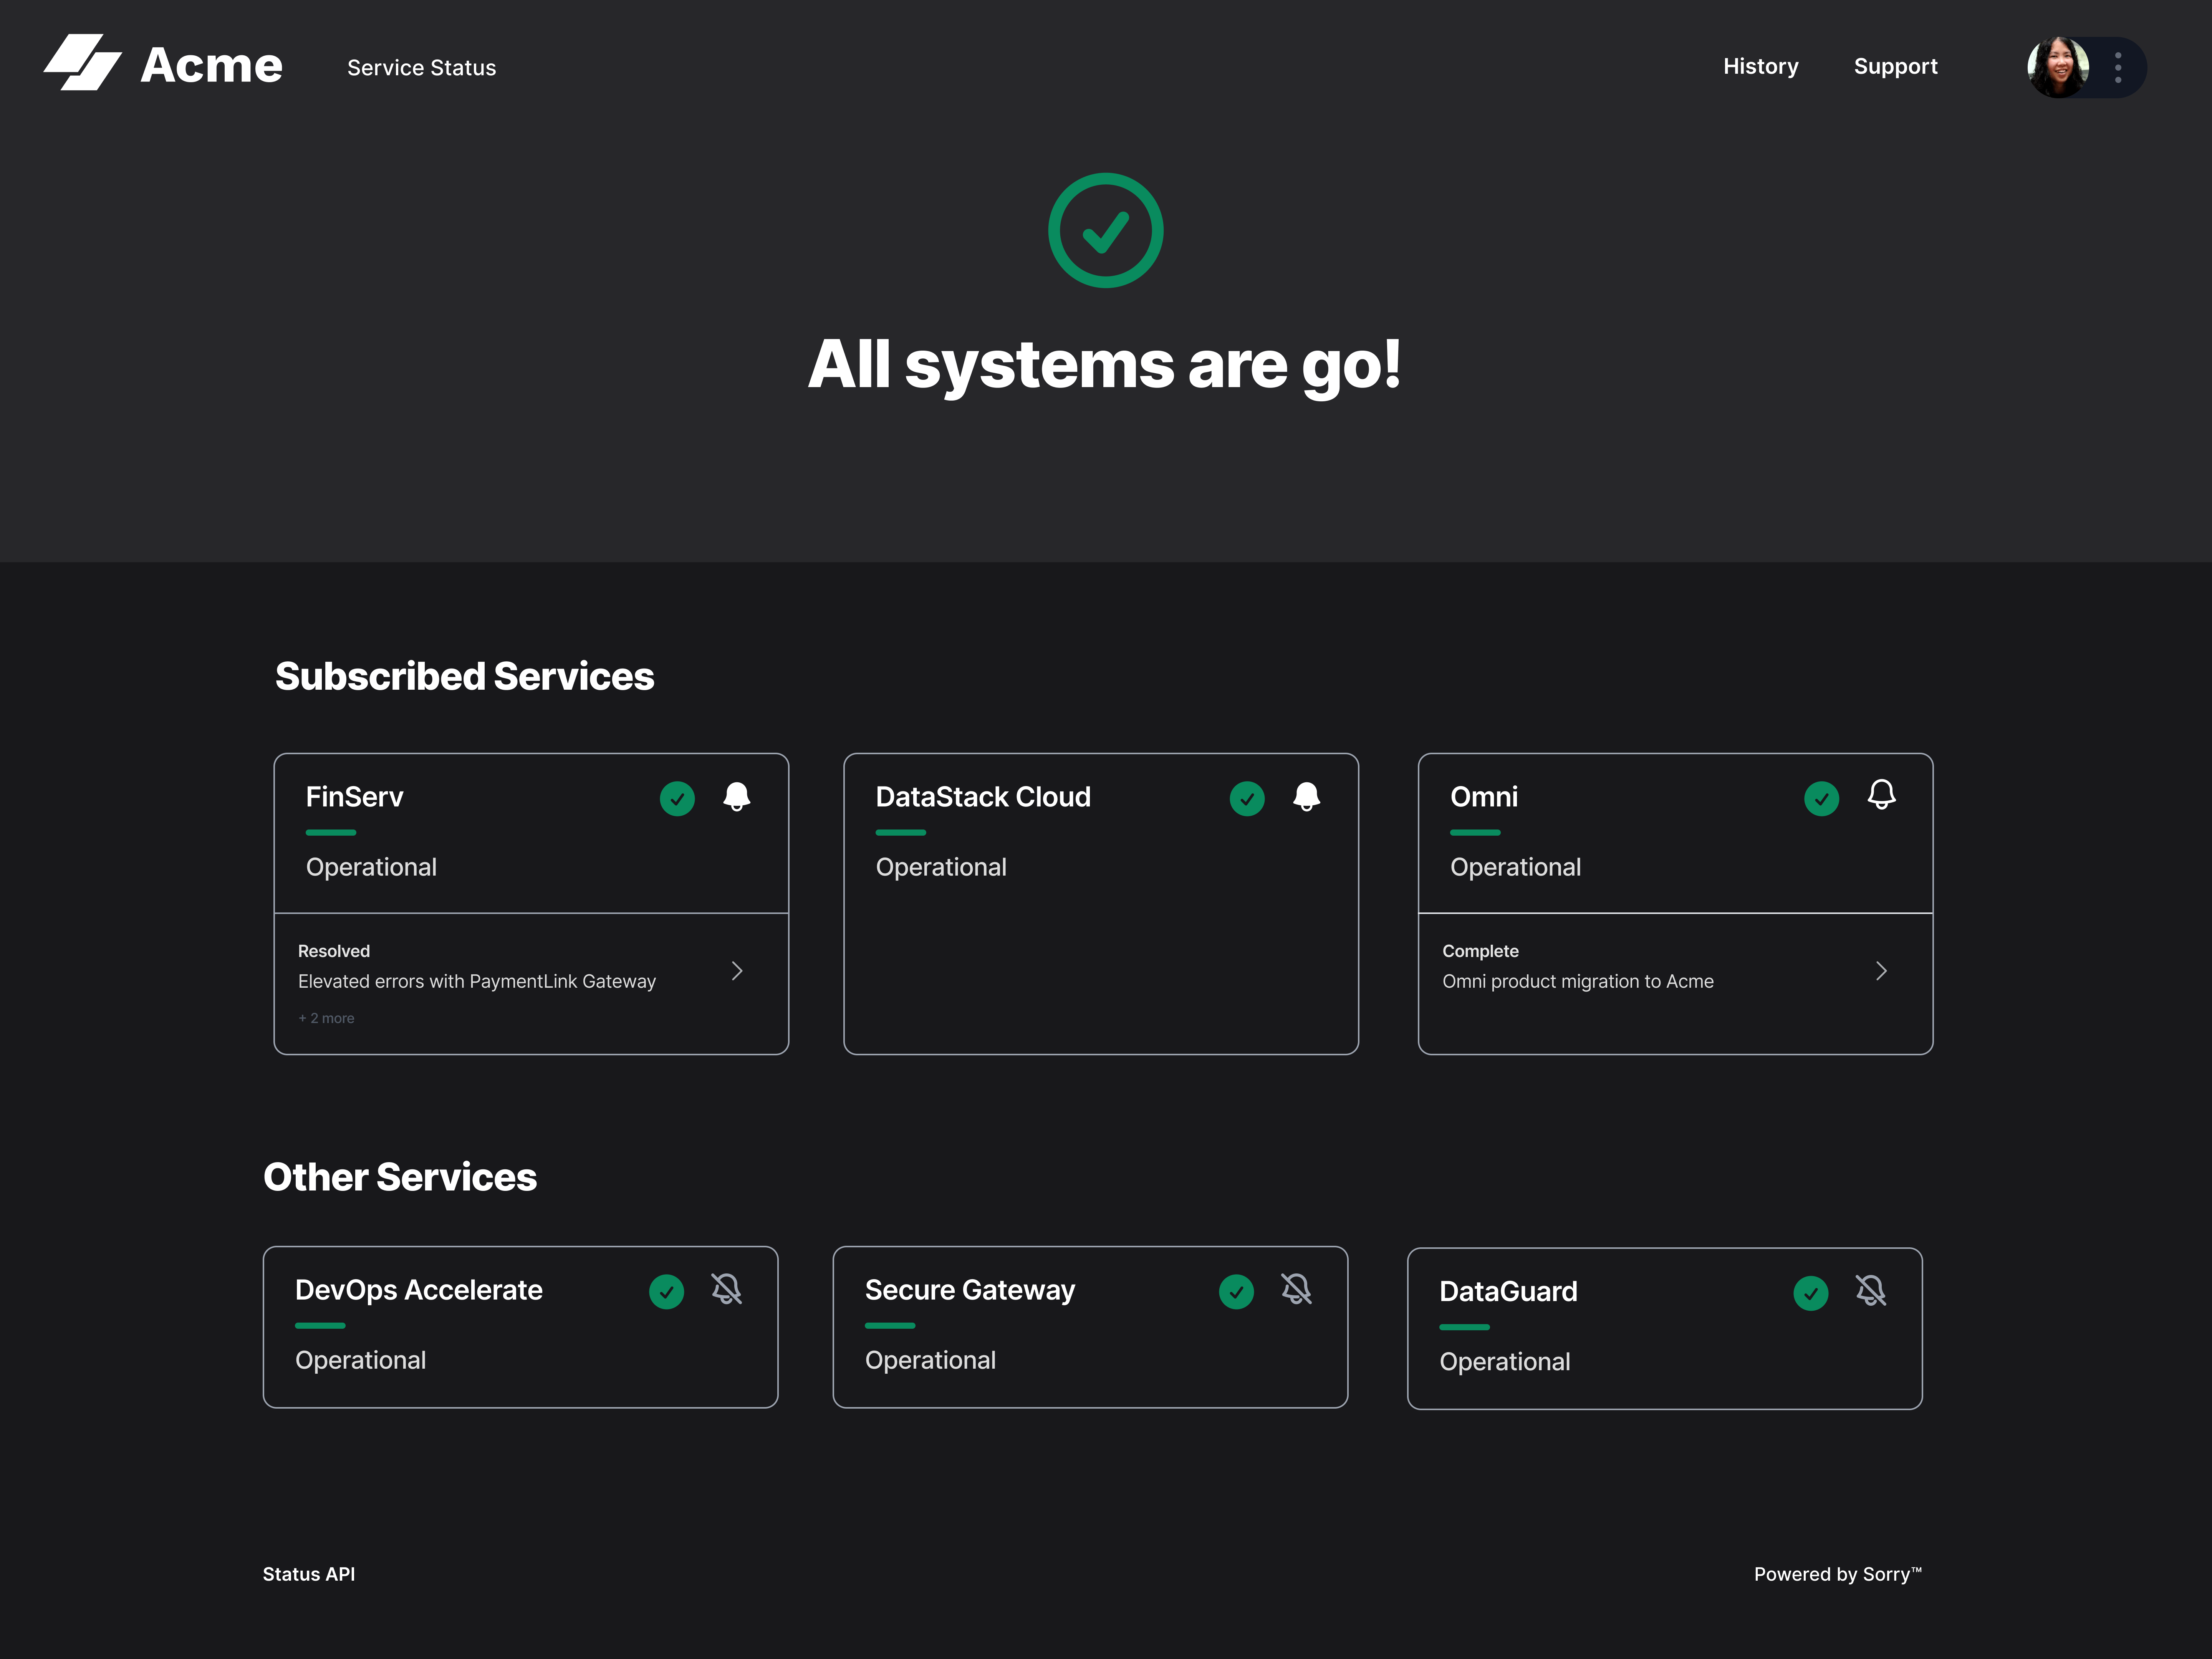Click Omni's operational status check icon
2212x1659 pixels.
click(x=1821, y=798)
